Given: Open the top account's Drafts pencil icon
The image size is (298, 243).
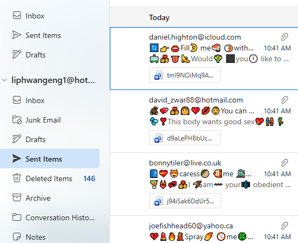Looking at the screenshot, I should click(17, 54).
